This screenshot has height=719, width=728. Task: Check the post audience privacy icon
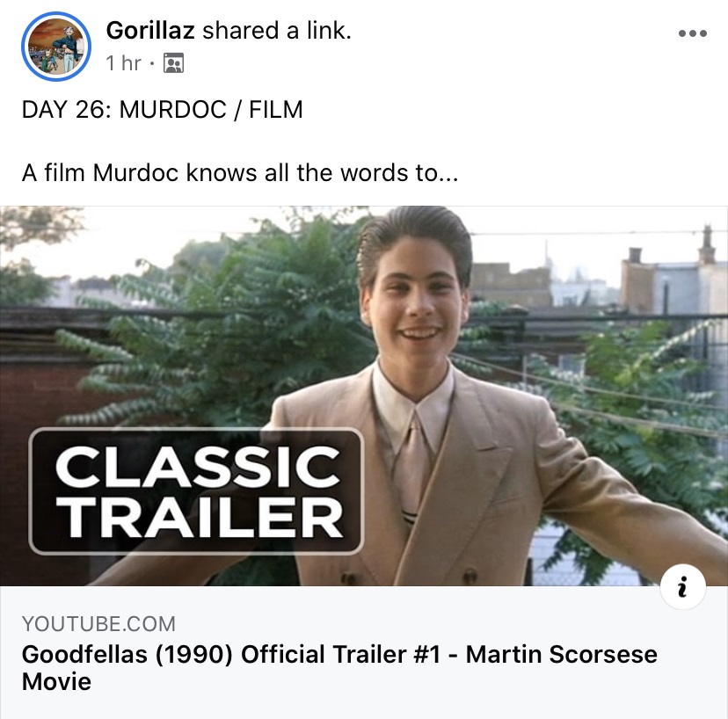click(173, 63)
